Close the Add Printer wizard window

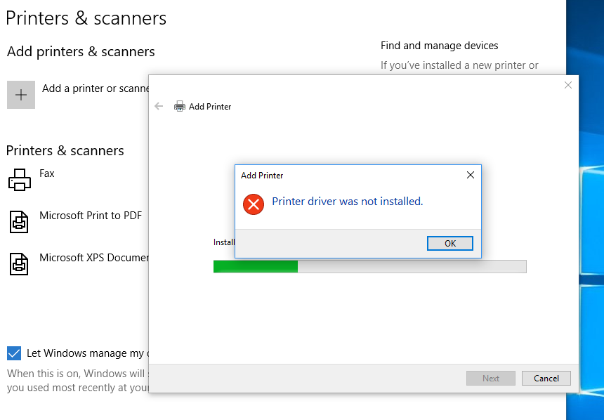568,85
